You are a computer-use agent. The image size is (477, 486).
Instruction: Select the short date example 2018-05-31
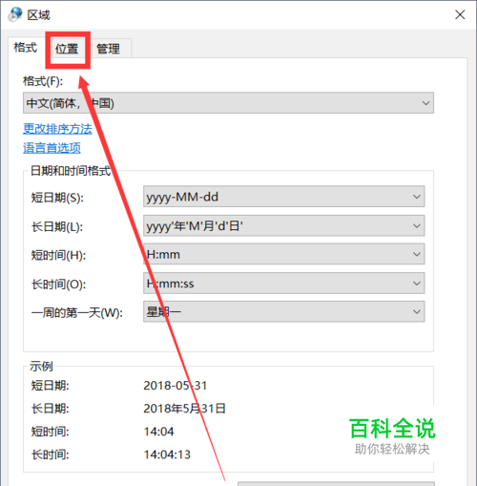click(x=176, y=386)
